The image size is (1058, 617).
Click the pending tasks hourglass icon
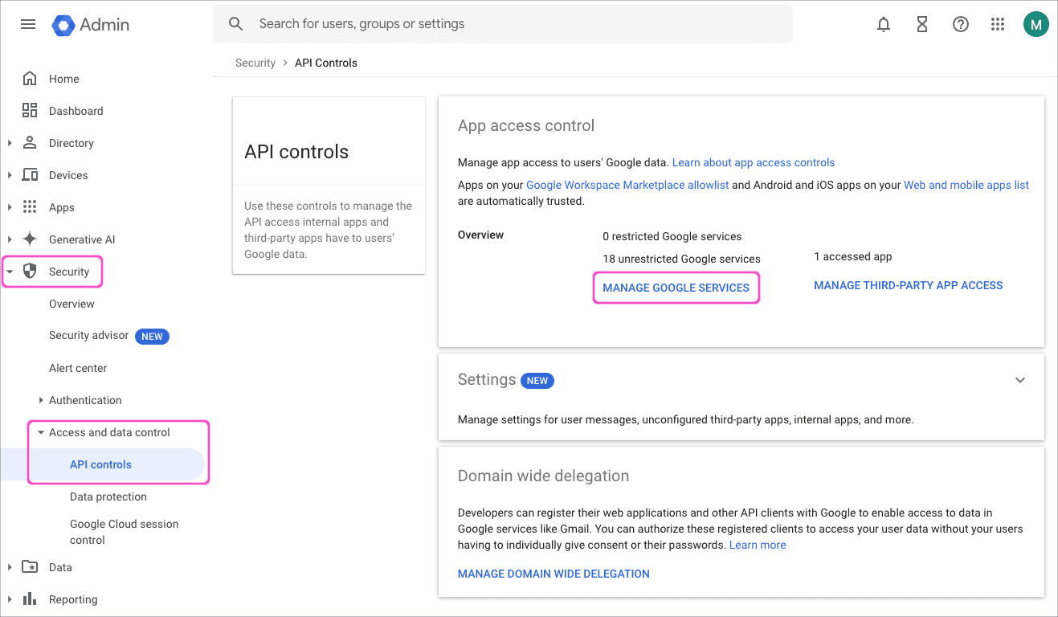click(921, 24)
